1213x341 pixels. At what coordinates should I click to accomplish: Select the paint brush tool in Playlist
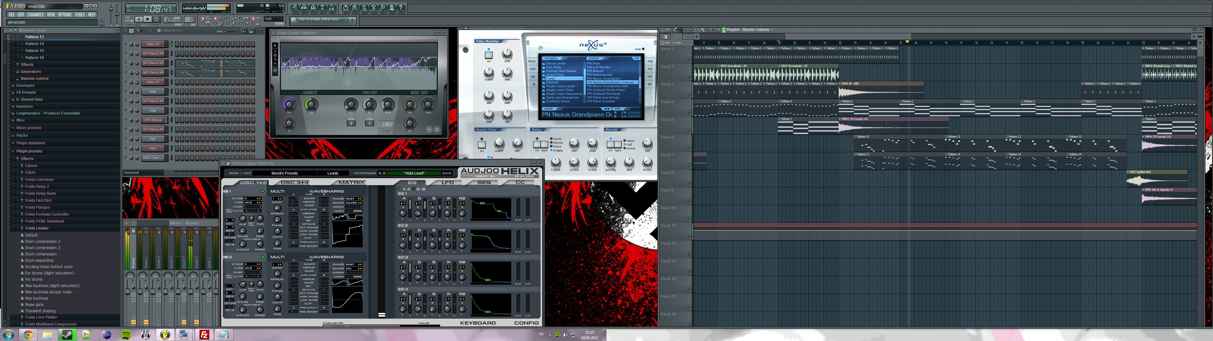681,30
